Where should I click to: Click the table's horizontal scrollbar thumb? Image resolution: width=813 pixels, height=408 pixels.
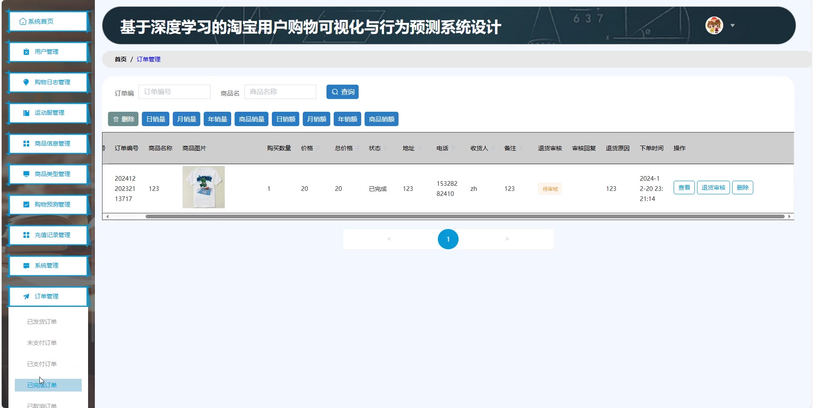point(465,217)
